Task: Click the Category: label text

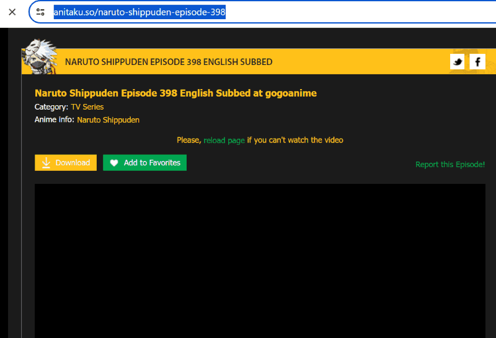Action: click(x=51, y=107)
